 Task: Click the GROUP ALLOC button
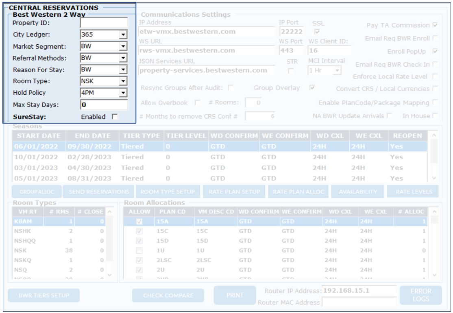(x=36, y=192)
